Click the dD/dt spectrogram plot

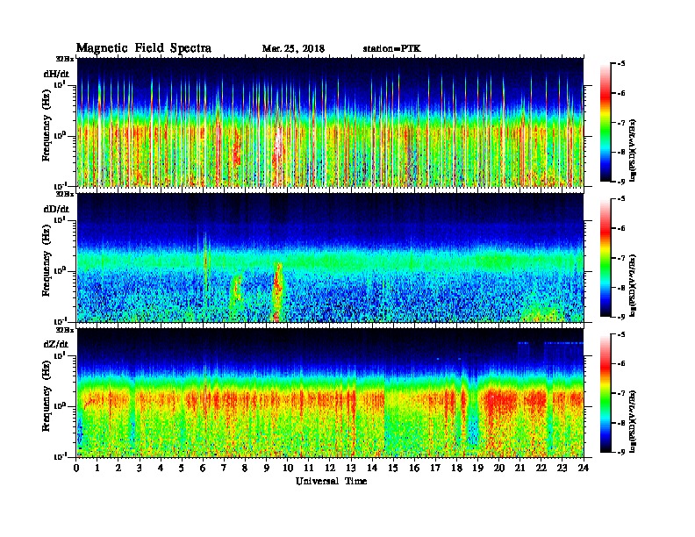point(330,257)
